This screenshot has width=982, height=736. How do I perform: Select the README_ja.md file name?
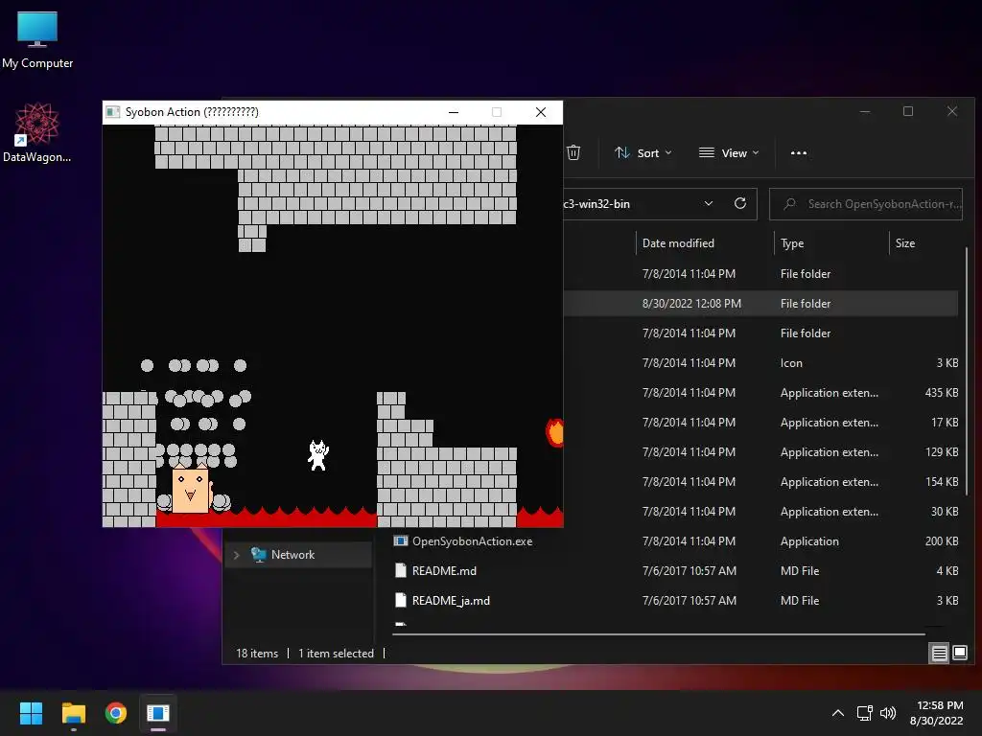point(451,601)
